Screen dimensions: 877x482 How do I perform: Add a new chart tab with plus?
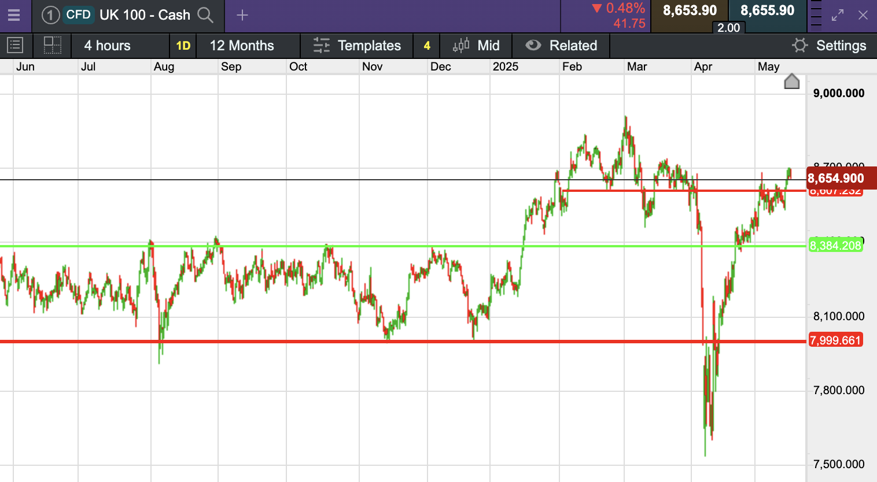(x=242, y=15)
